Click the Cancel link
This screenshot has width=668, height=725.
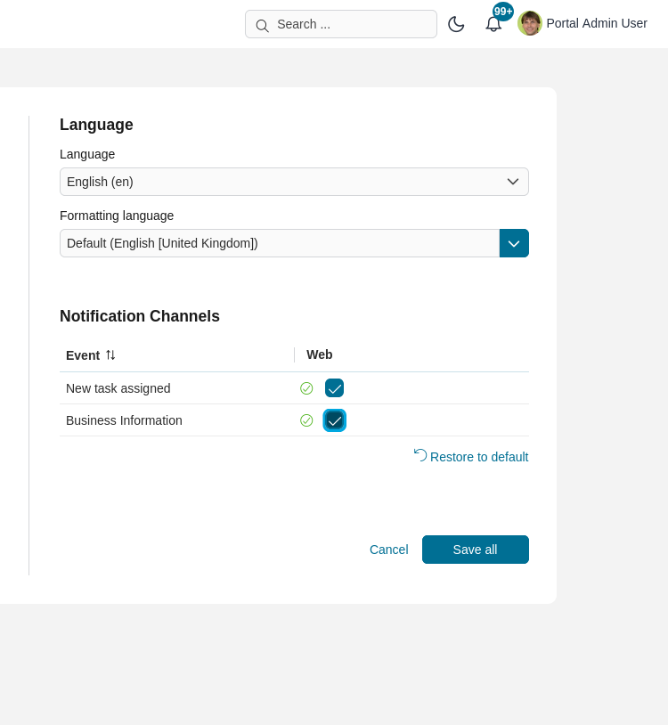(x=388, y=550)
